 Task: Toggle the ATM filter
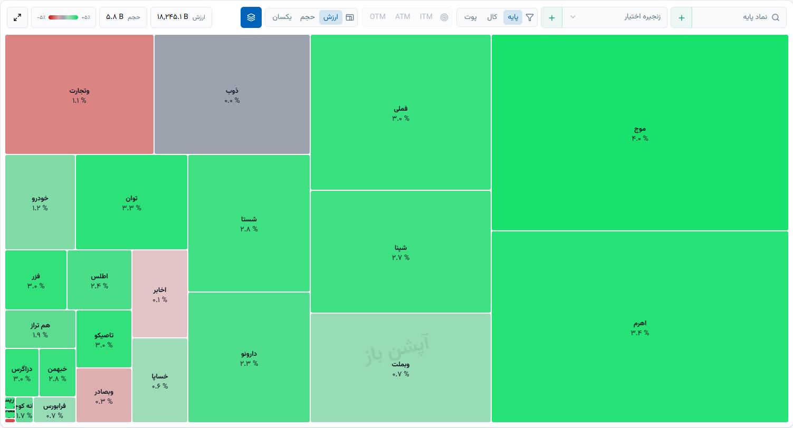(403, 17)
